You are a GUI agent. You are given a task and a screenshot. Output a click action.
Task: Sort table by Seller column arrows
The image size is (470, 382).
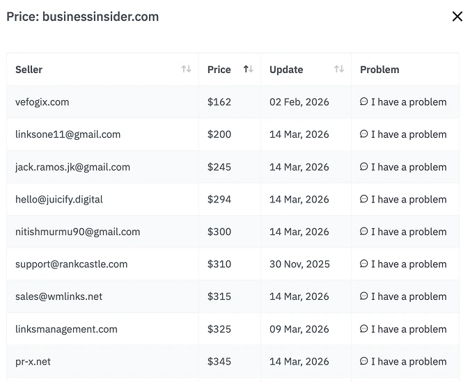(x=186, y=69)
